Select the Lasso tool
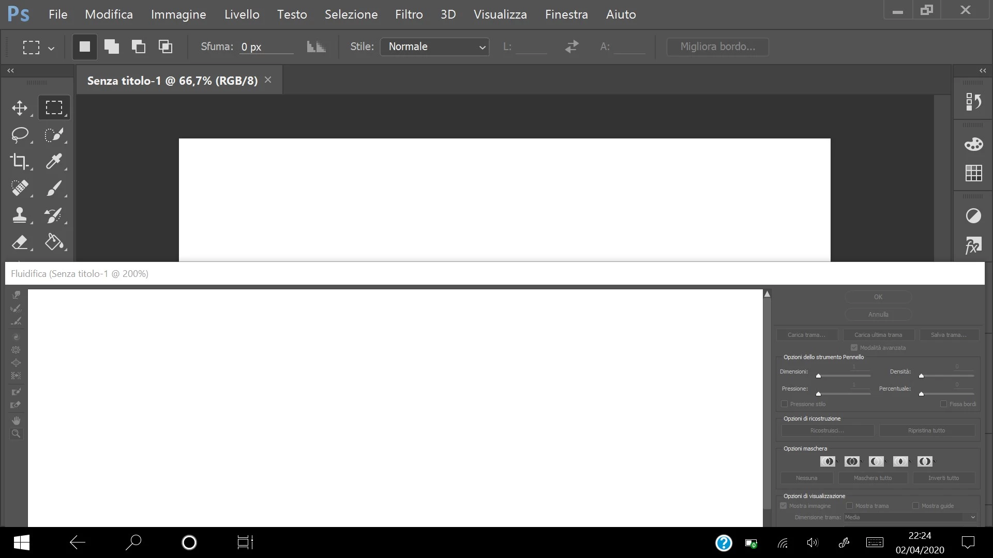993x558 pixels. click(x=20, y=135)
